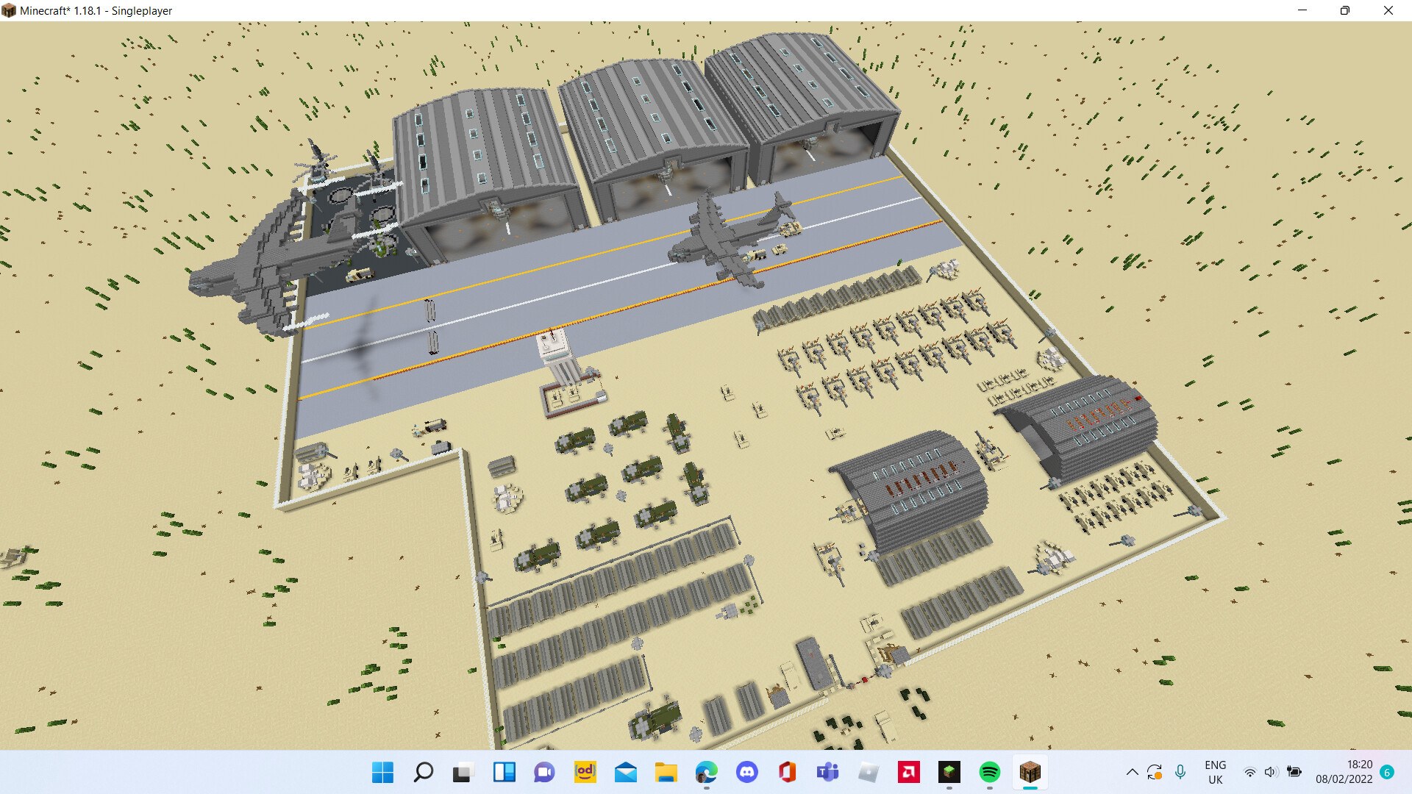Toggle the microphone from the system tray
Viewport: 1412px width, 794px height.
pos(1180,772)
